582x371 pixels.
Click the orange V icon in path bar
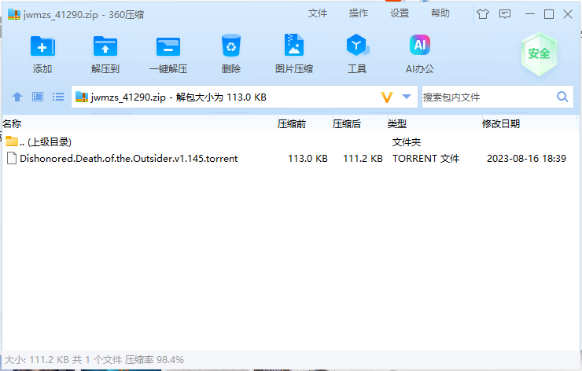pos(387,97)
